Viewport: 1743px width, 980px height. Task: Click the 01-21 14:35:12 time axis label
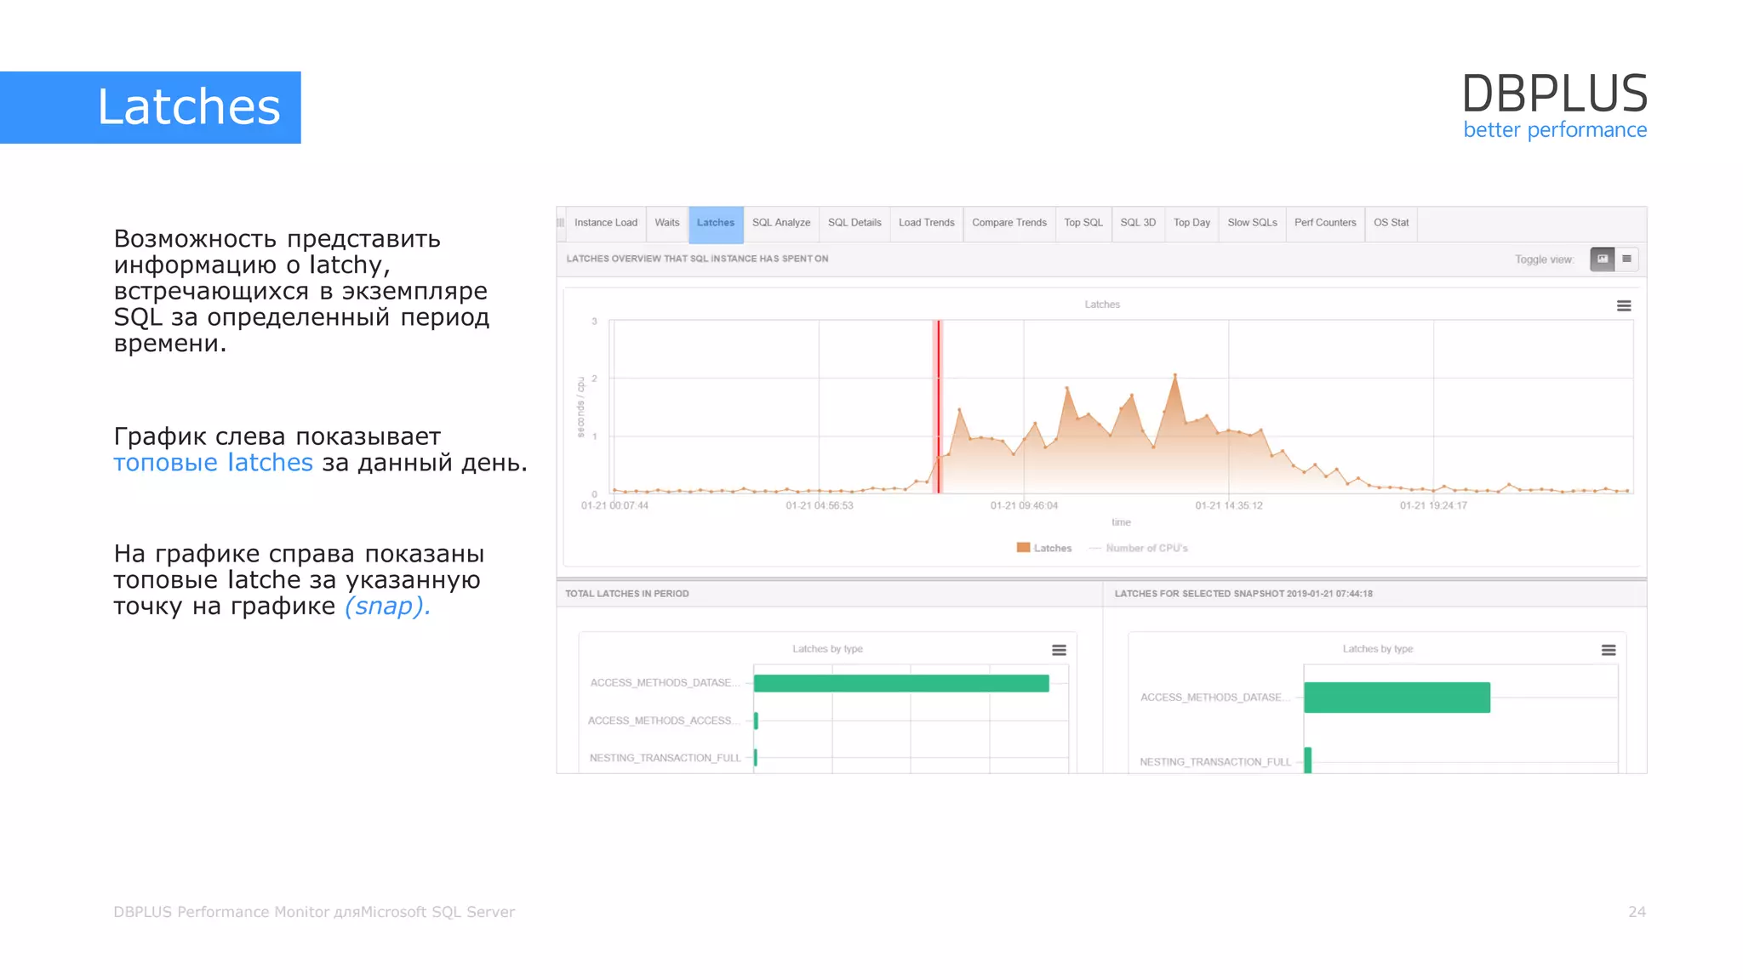coord(1229,505)
